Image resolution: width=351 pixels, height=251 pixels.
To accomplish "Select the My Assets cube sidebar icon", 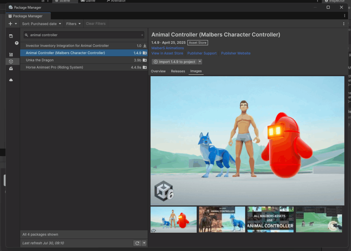I will (x=11, y=61).
